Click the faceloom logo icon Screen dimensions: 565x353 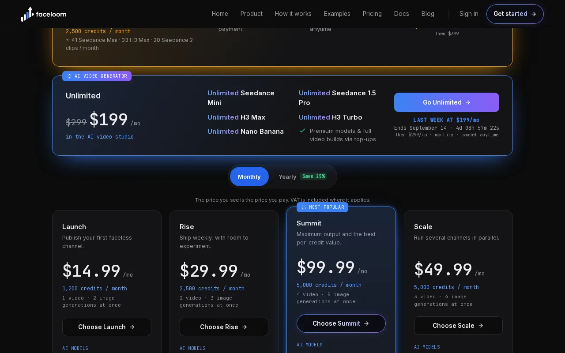27,14
